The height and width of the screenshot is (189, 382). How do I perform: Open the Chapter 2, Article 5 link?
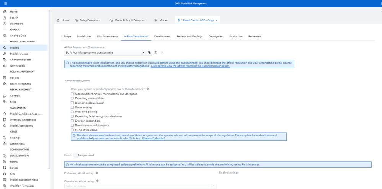153,138
